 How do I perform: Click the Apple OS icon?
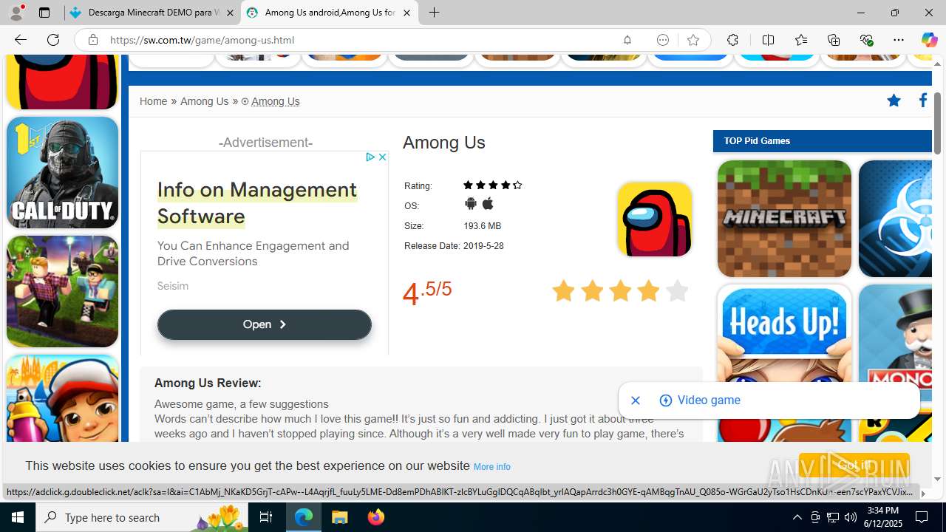pos(488,204)
